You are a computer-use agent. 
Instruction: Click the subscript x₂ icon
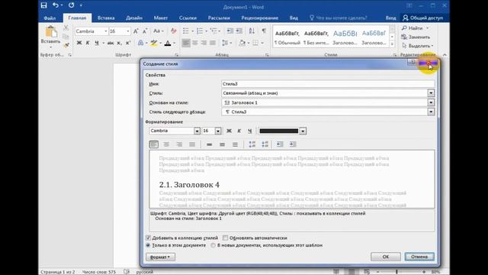tap(119, 43)
